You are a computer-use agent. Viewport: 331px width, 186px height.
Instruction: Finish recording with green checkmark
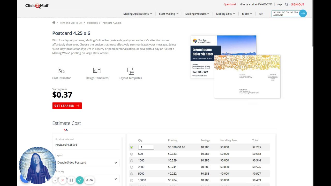click(x=80, y=180)
